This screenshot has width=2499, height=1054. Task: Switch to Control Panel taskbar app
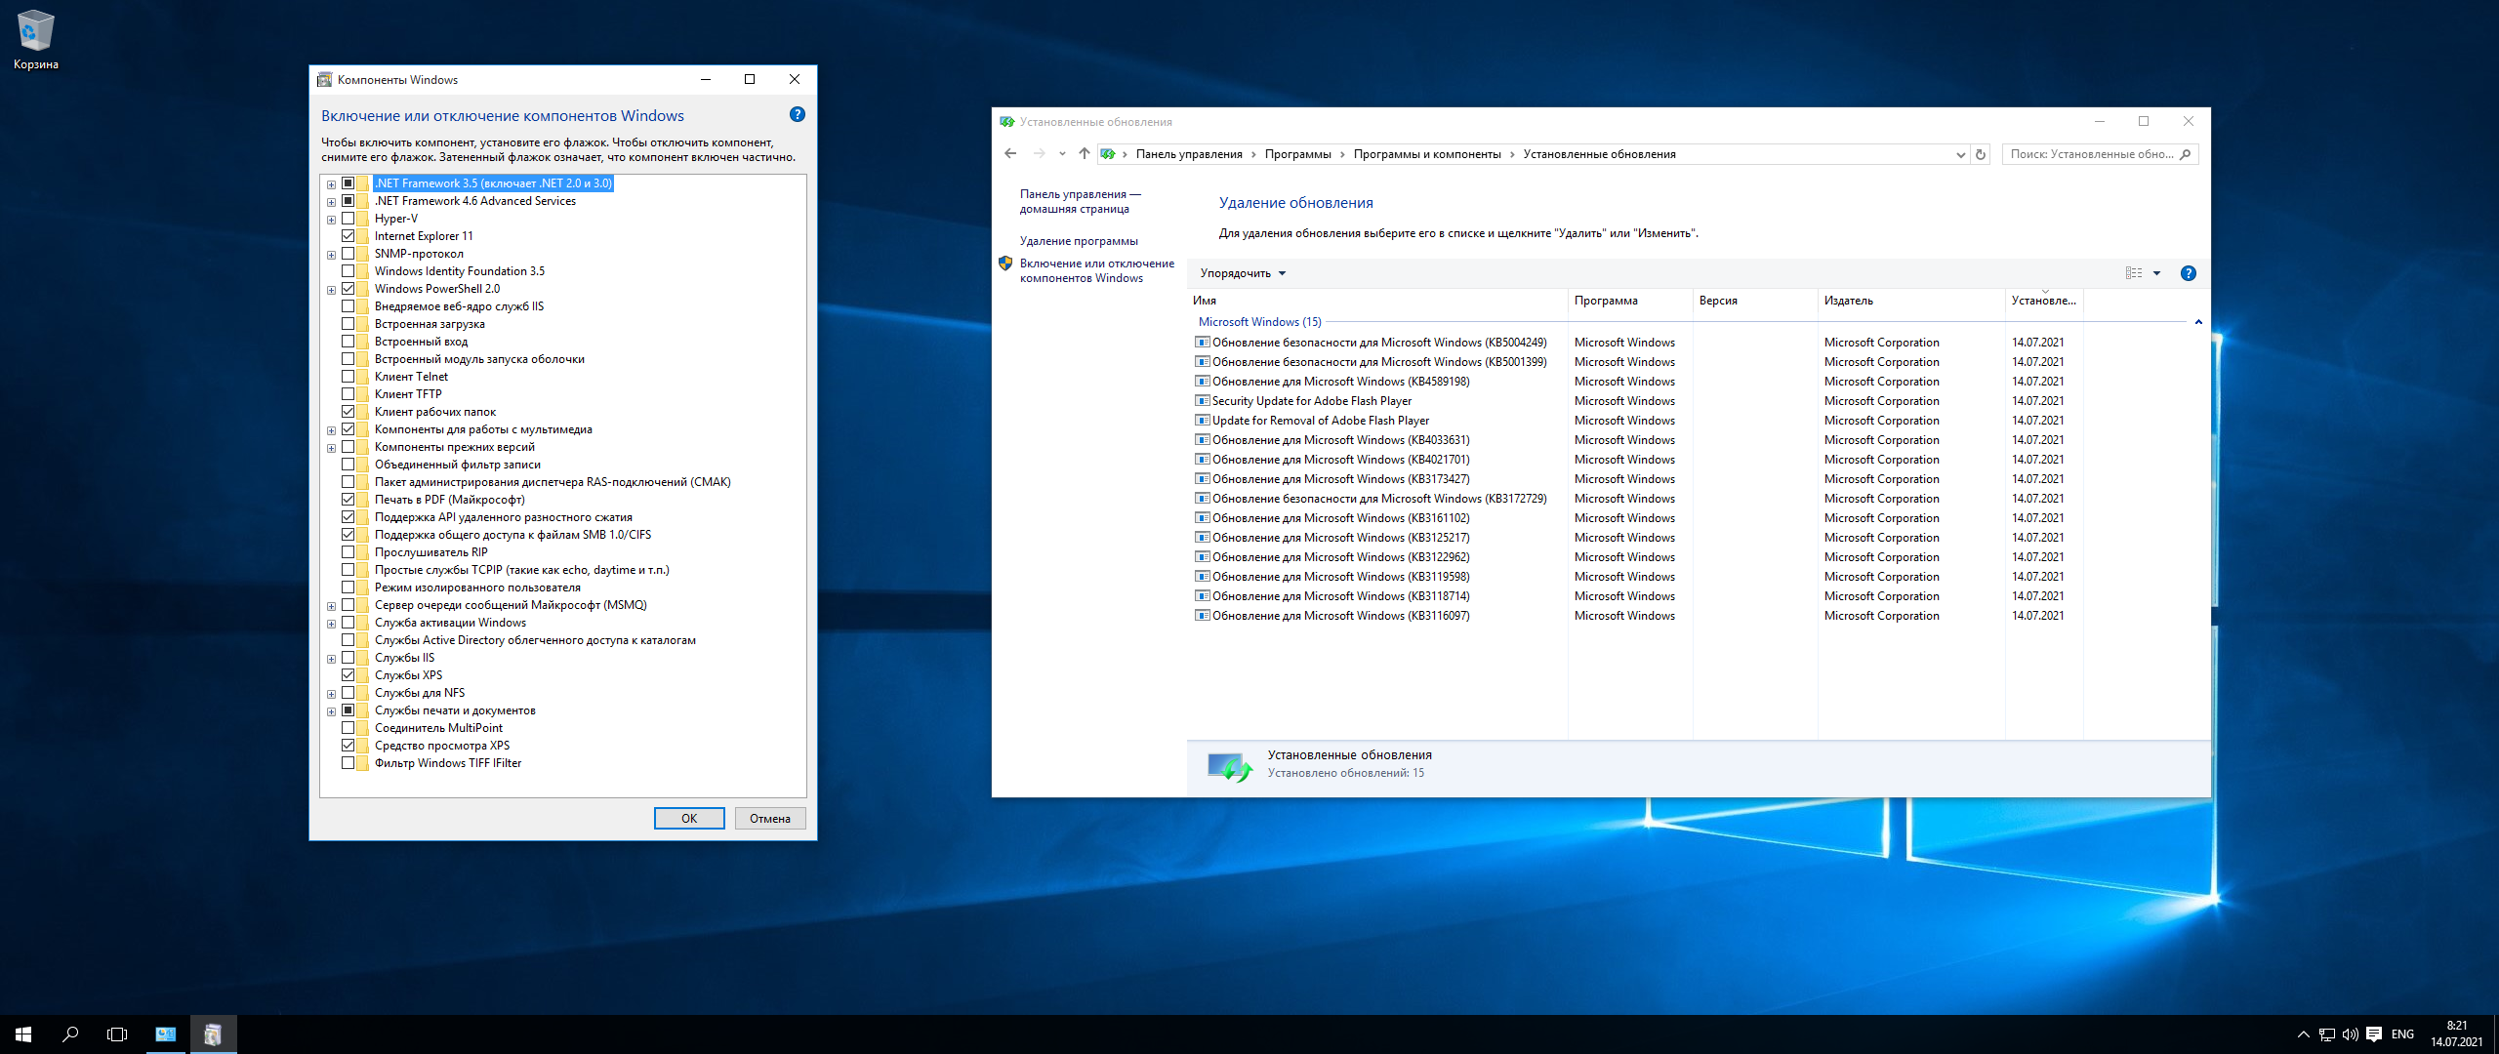(165, 1034)
